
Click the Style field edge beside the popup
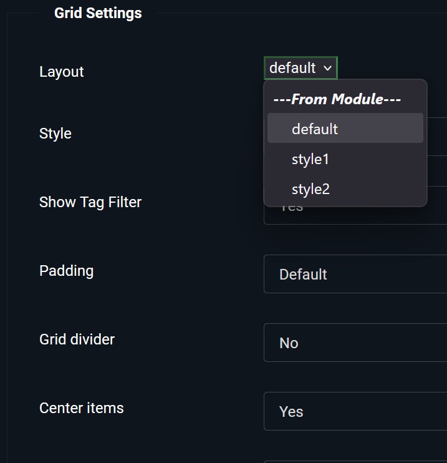coord(437,136)
